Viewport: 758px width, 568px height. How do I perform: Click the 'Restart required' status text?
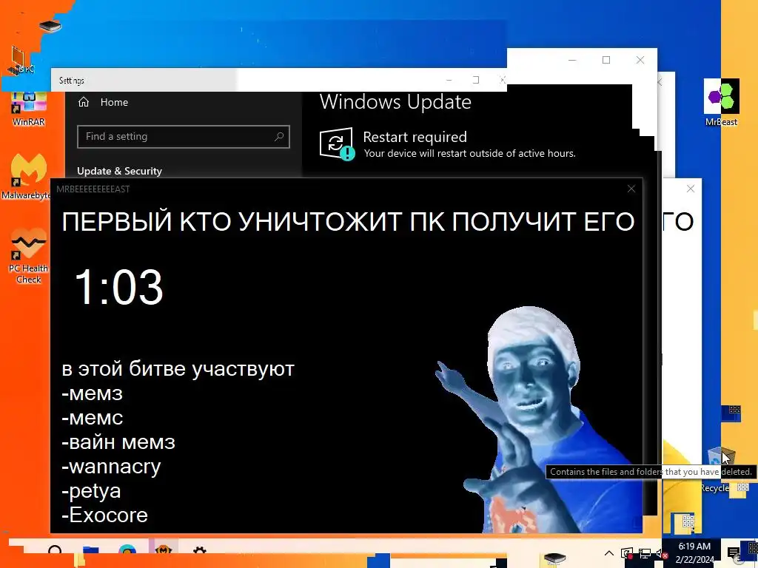[x=415, y=137]
